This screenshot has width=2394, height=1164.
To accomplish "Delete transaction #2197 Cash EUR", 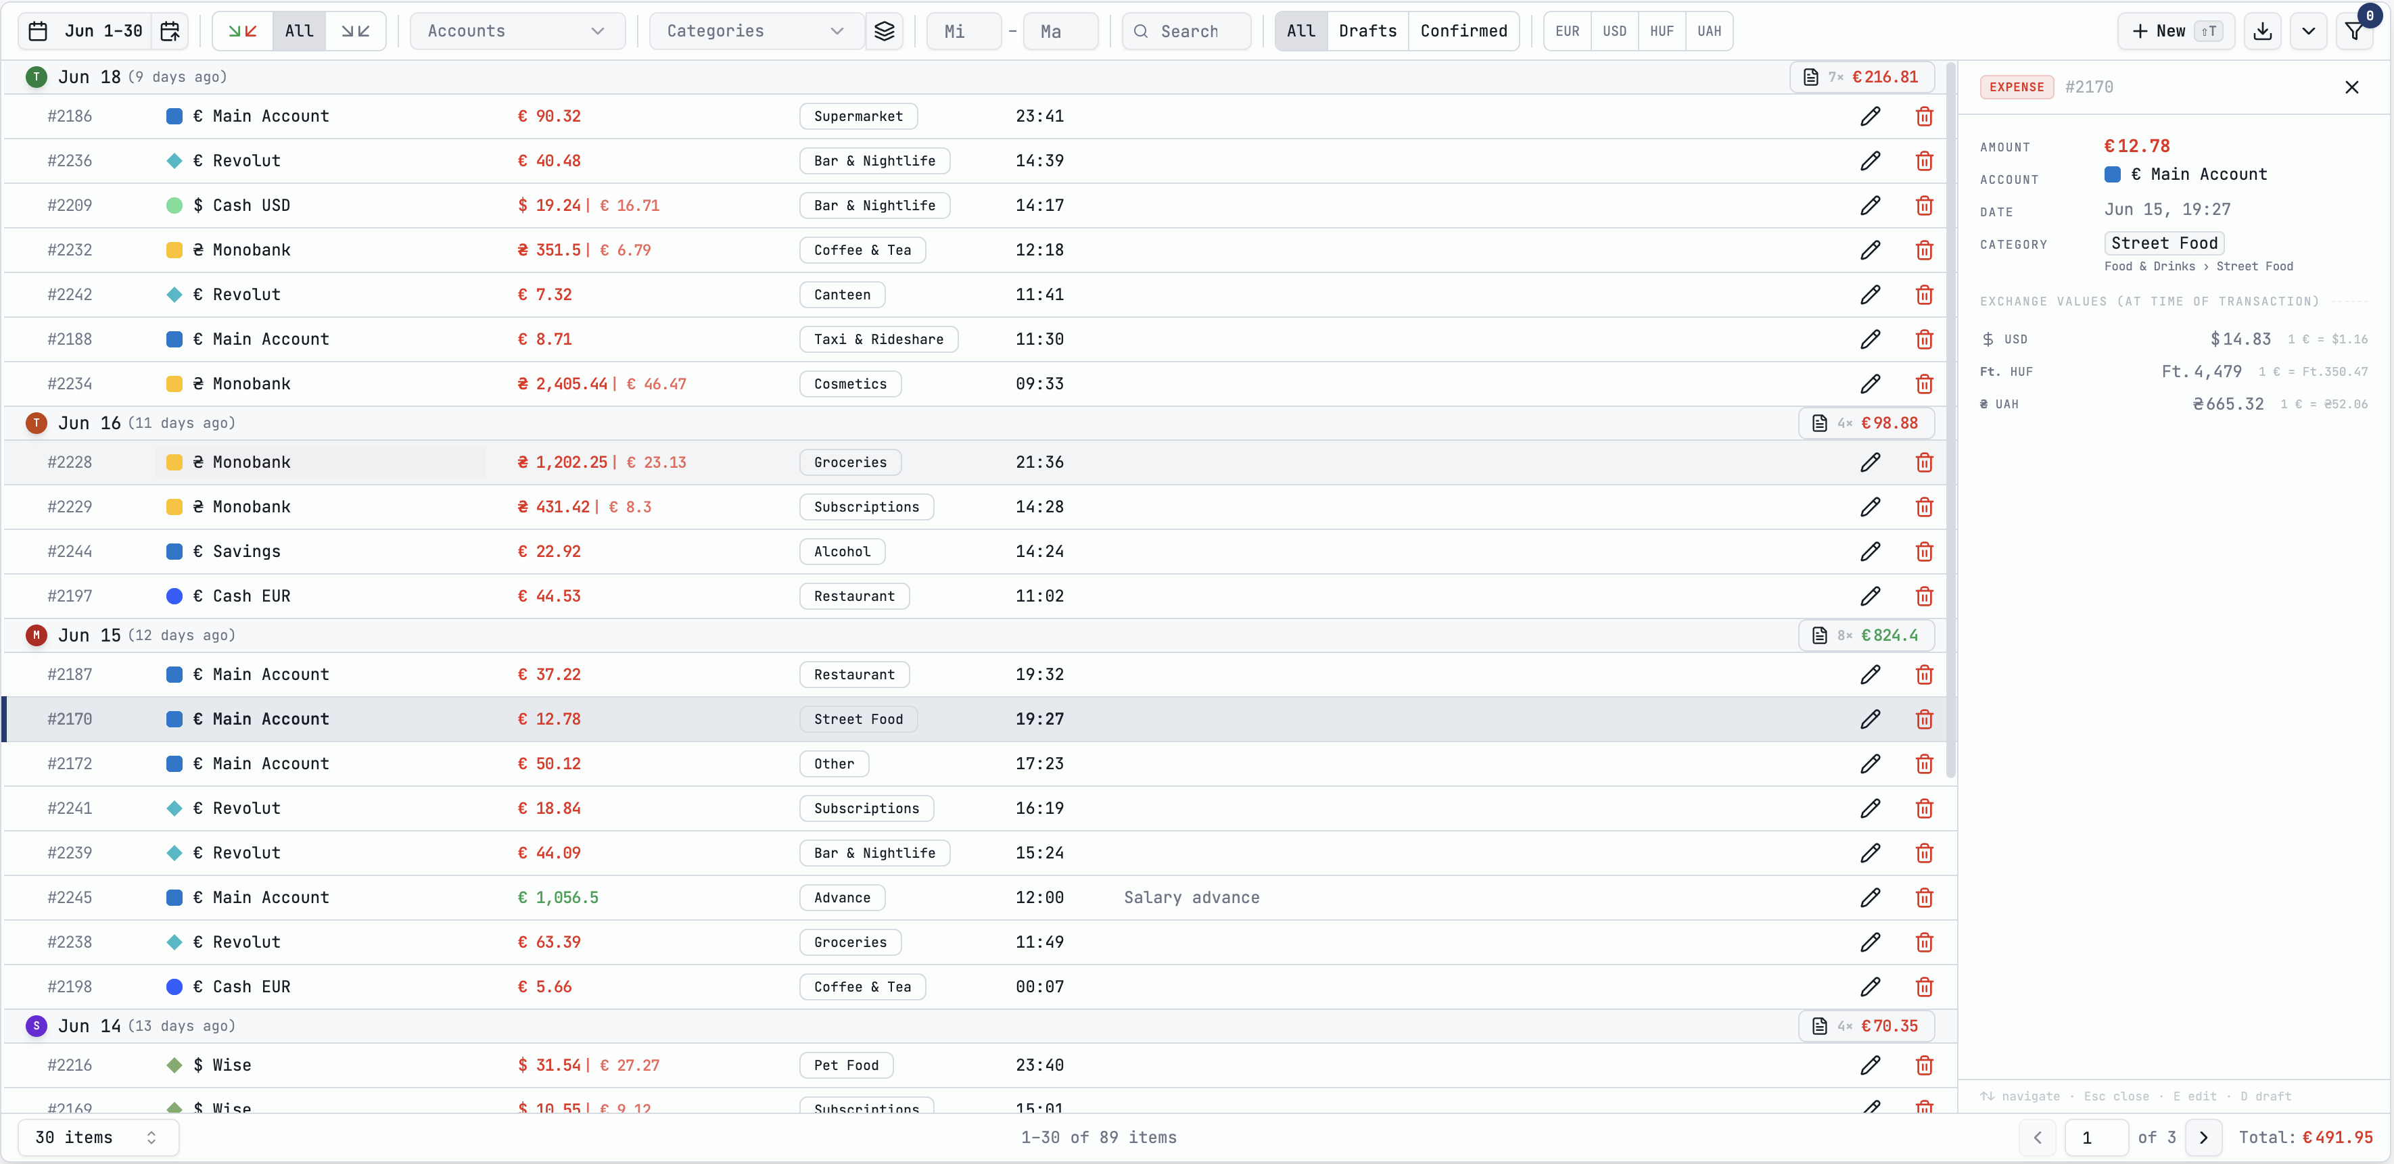I will pos(1925,596).
